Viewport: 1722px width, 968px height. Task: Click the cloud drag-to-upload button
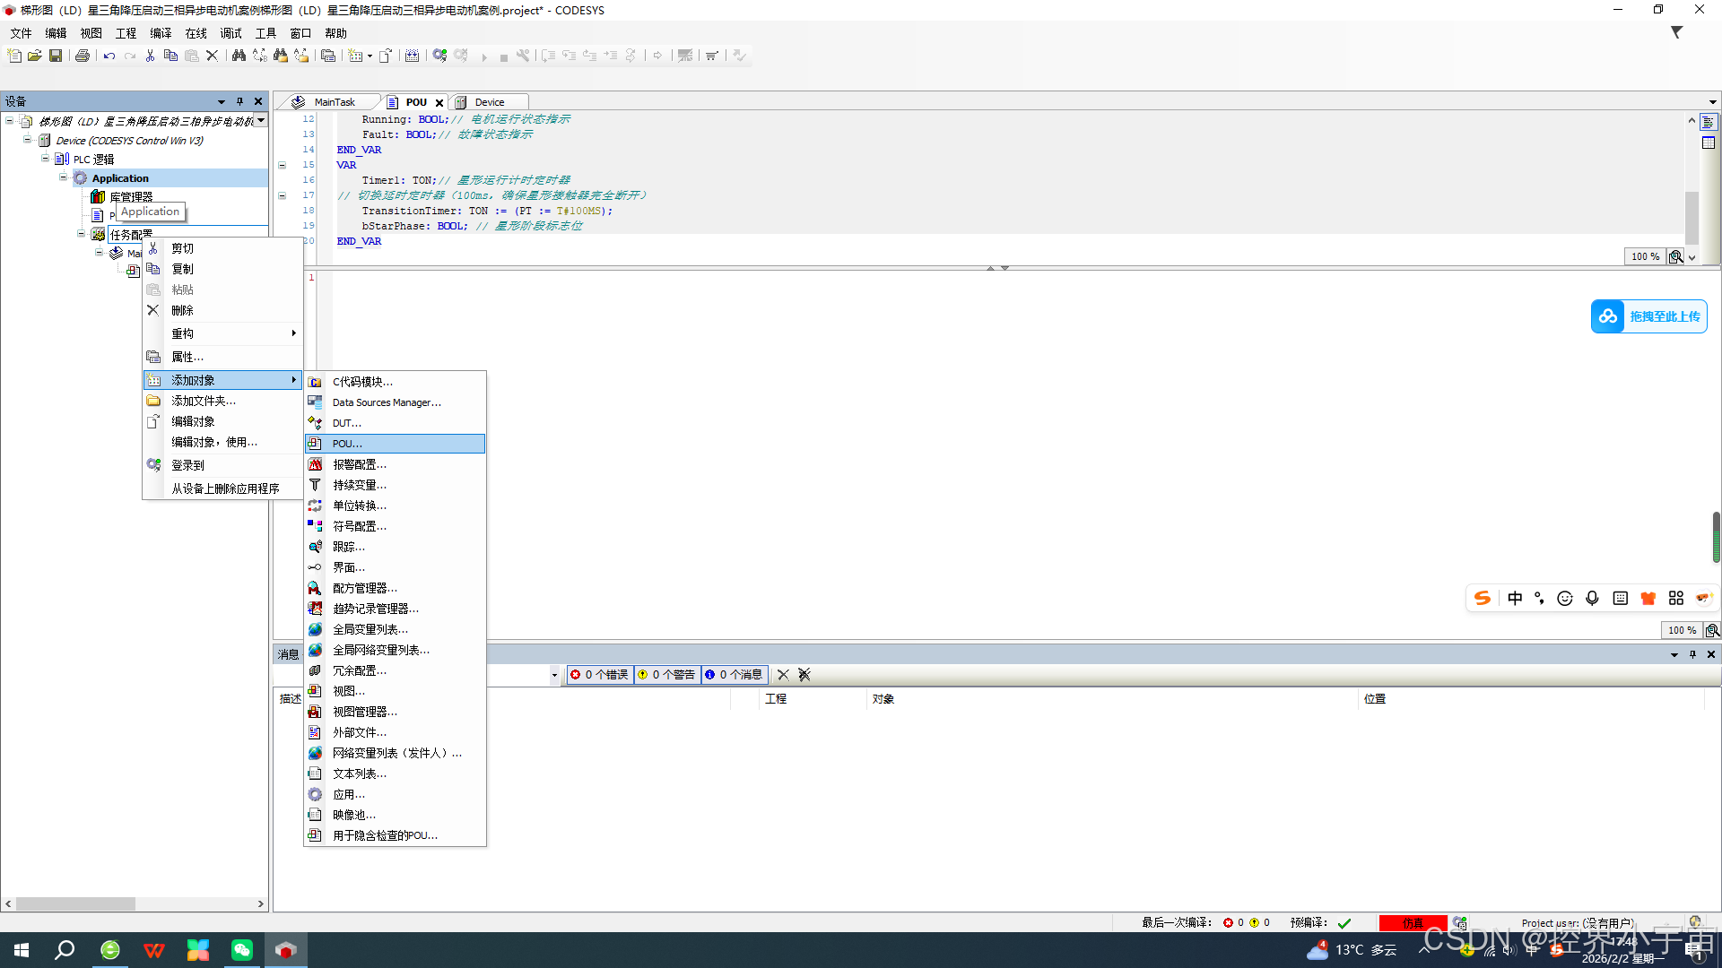click(1648, 316)
